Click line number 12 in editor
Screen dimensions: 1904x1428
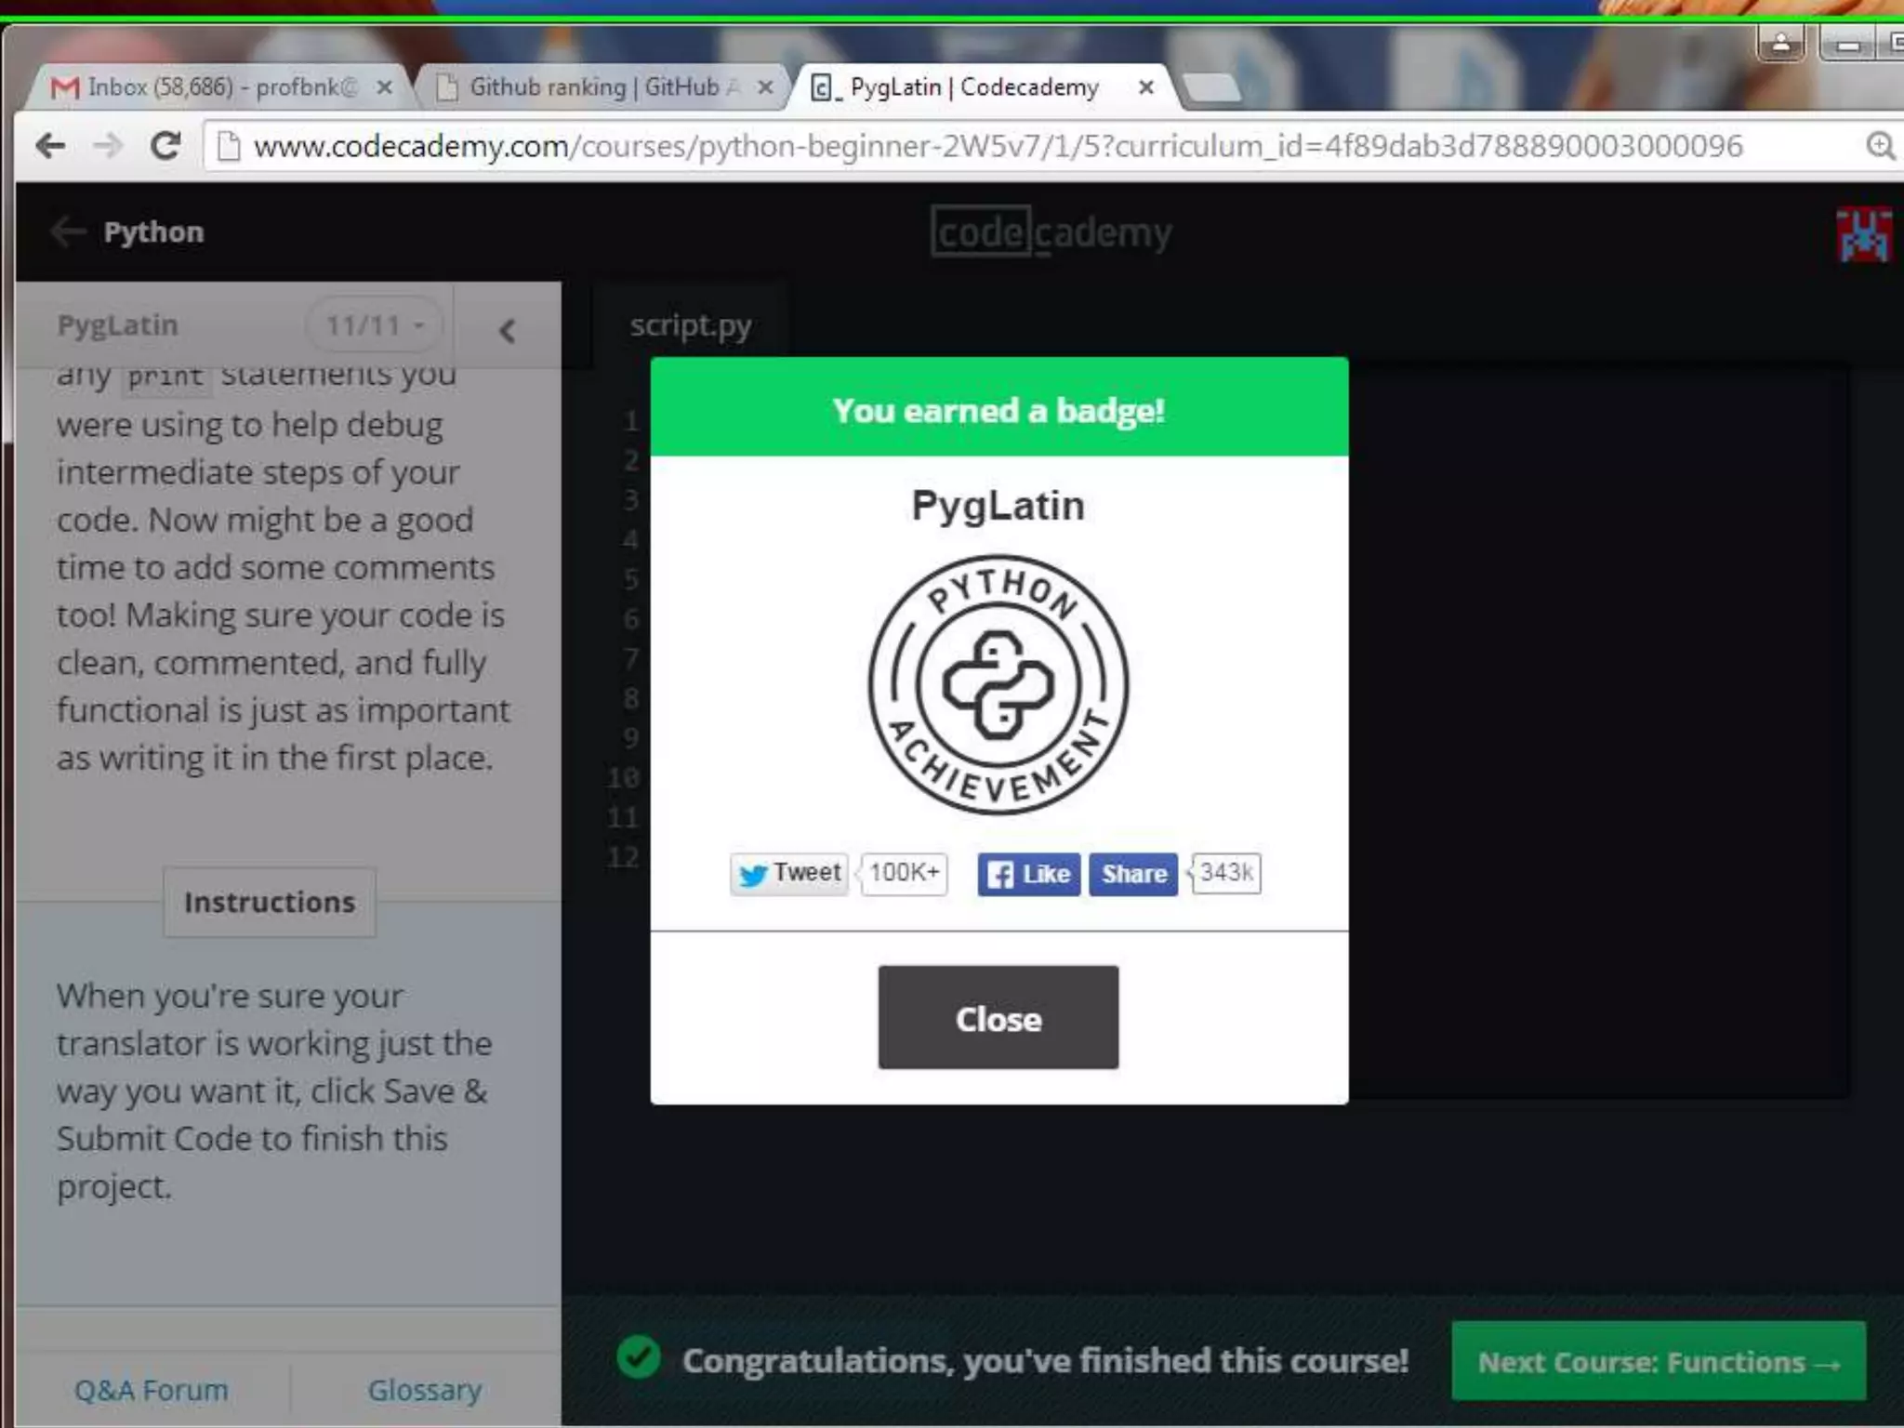point(623,856)
